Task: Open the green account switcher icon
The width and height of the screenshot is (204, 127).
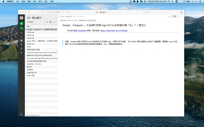Action: click(21, 28)
